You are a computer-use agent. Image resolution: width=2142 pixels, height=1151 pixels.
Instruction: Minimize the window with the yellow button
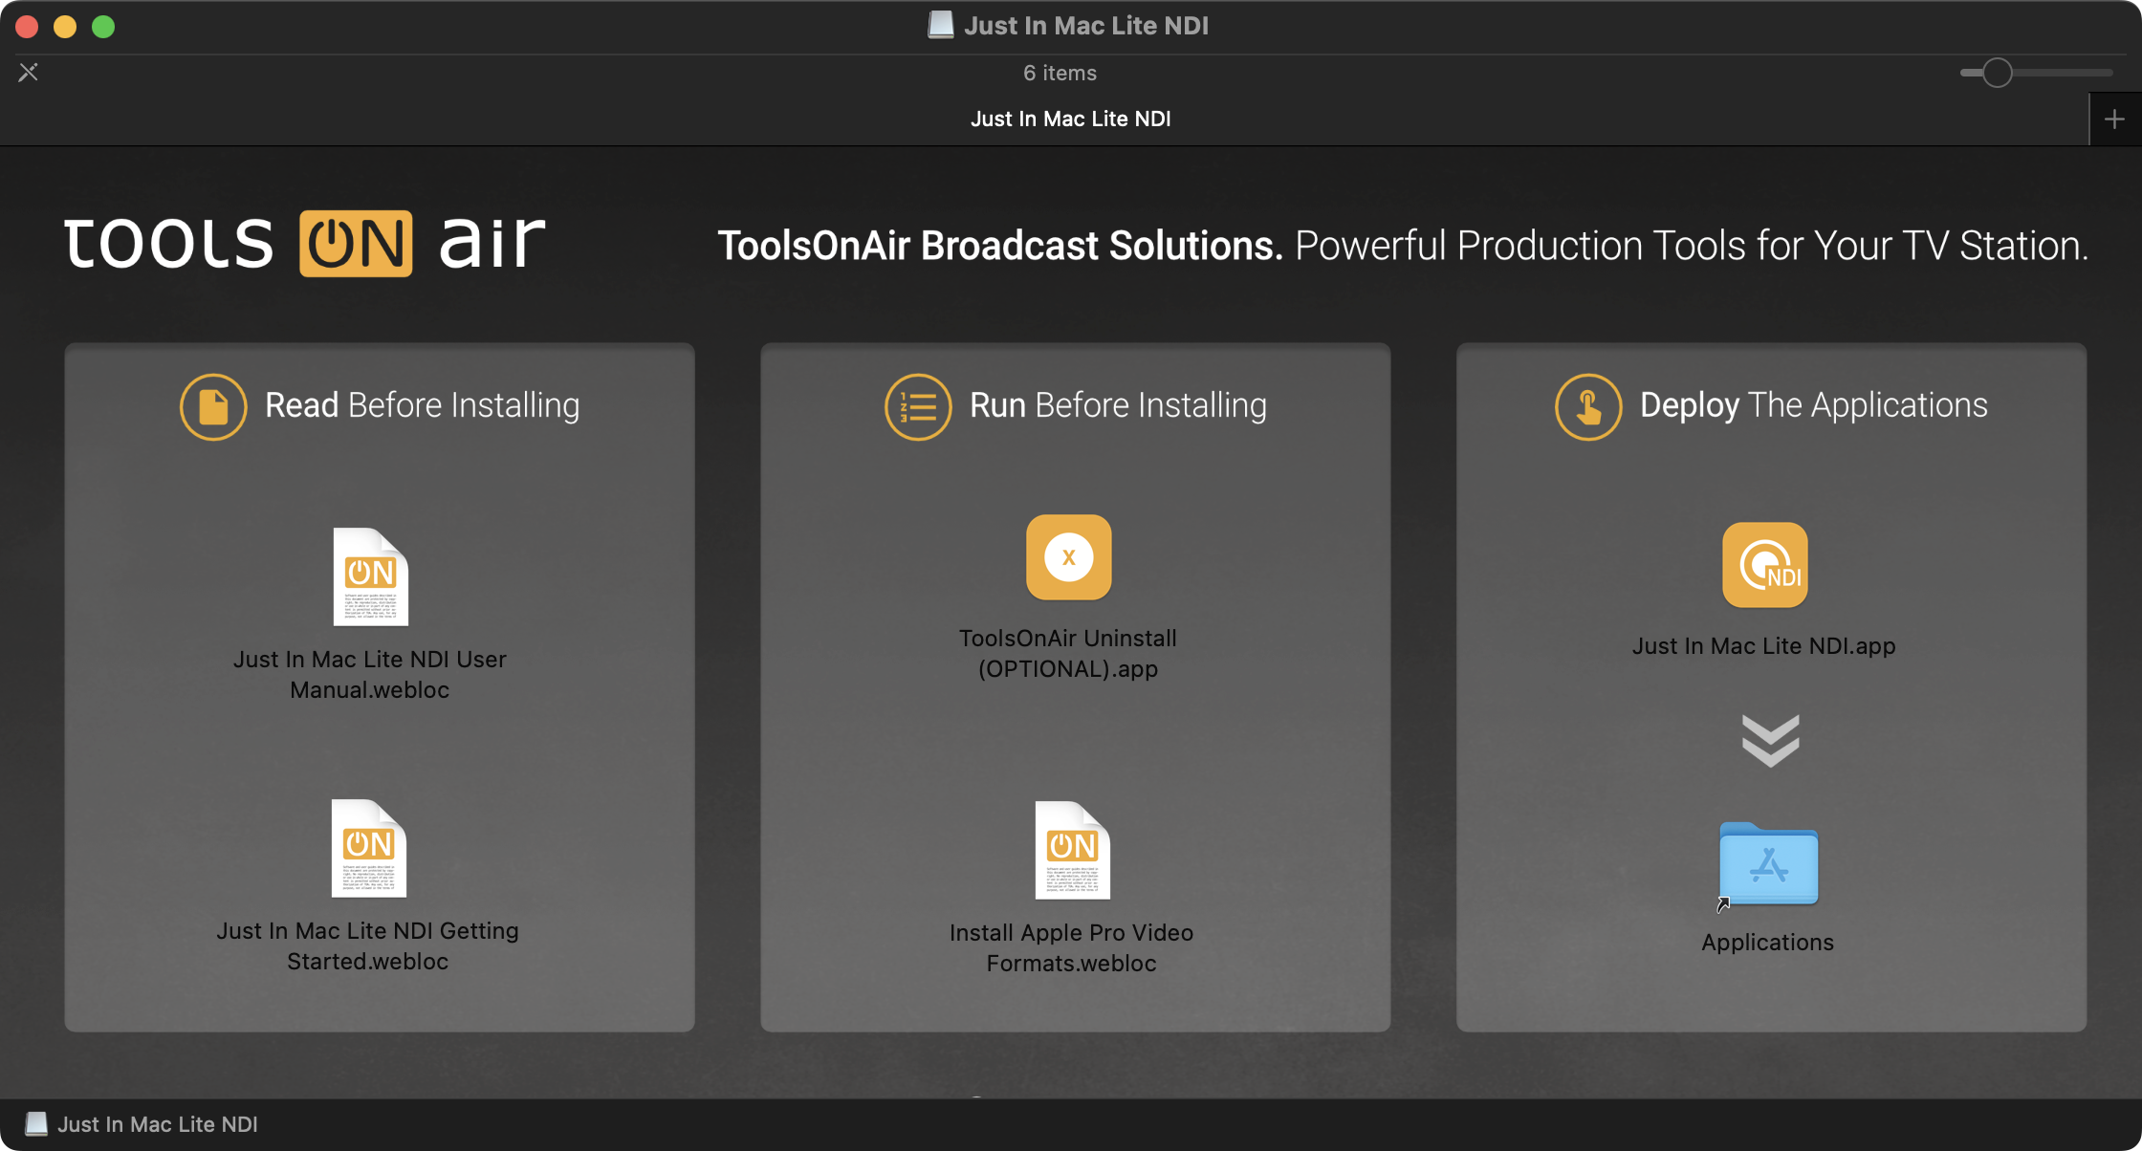coord(65,26)
